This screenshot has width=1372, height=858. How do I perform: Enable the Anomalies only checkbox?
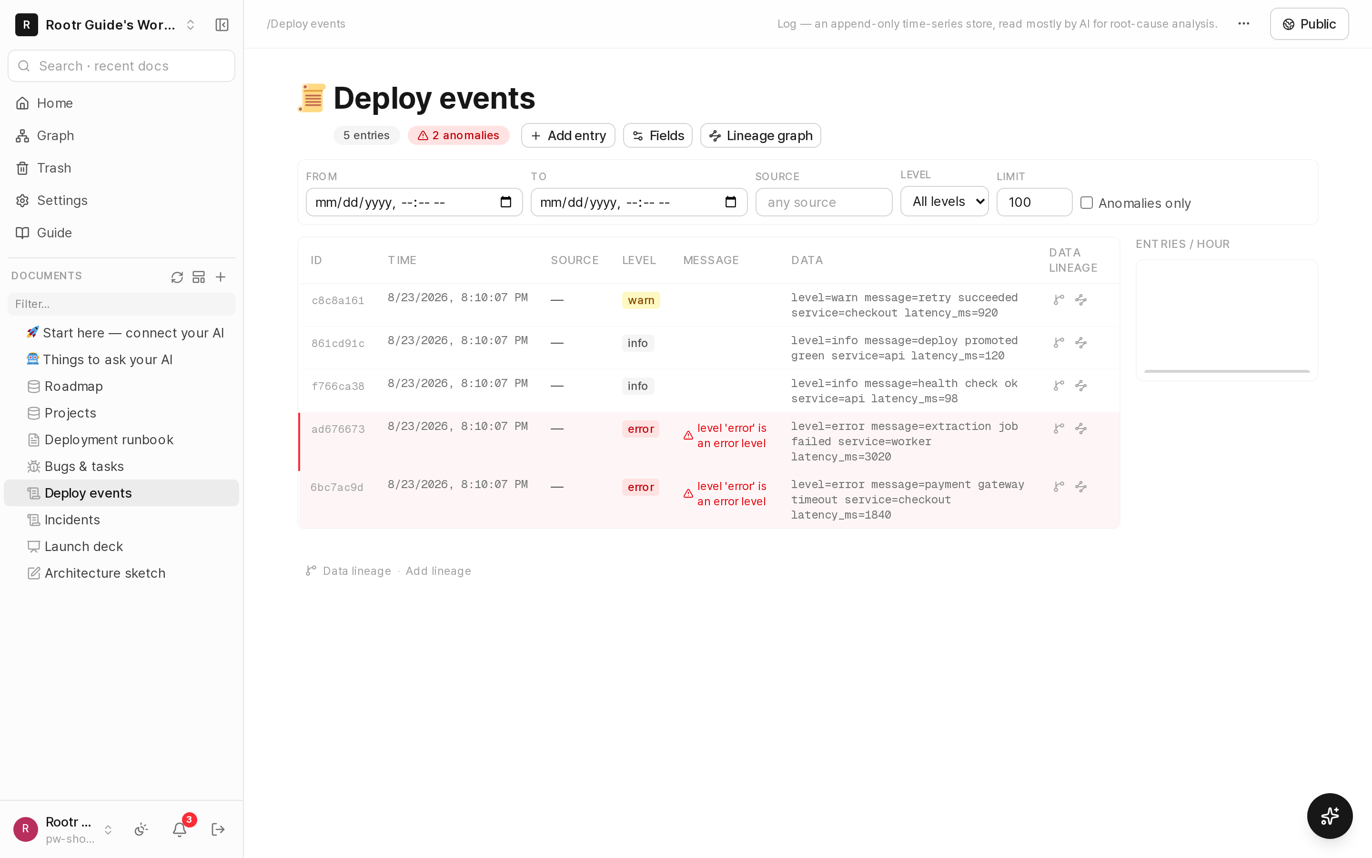click(x=1086, y=203)
